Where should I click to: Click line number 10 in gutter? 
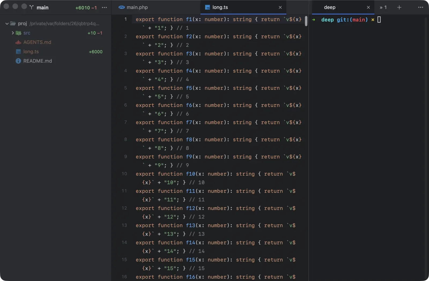click(124, 173)
